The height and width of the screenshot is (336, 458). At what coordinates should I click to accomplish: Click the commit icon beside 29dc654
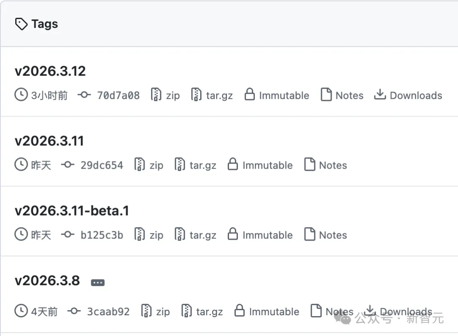click(x=67, y=165)
